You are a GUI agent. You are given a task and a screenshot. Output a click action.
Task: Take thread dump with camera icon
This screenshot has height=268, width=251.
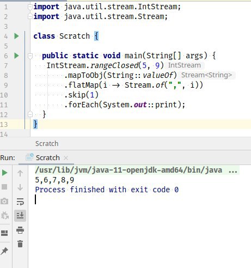tap(4, 201)
